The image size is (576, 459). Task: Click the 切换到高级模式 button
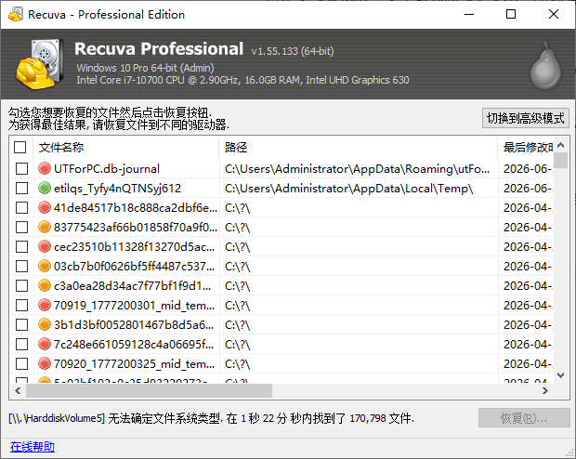(x=525, y=118)
